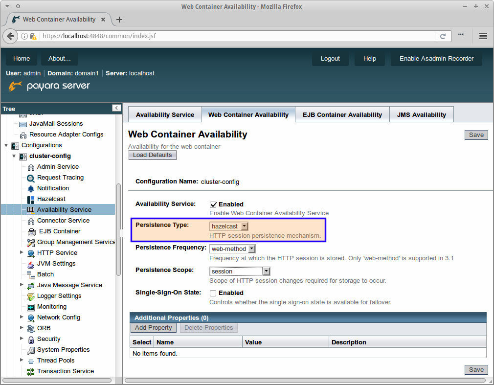Viewport: 494px width, 385px height.
Task: Click the Monitoring icon in the tree
Action: (31, 307)
